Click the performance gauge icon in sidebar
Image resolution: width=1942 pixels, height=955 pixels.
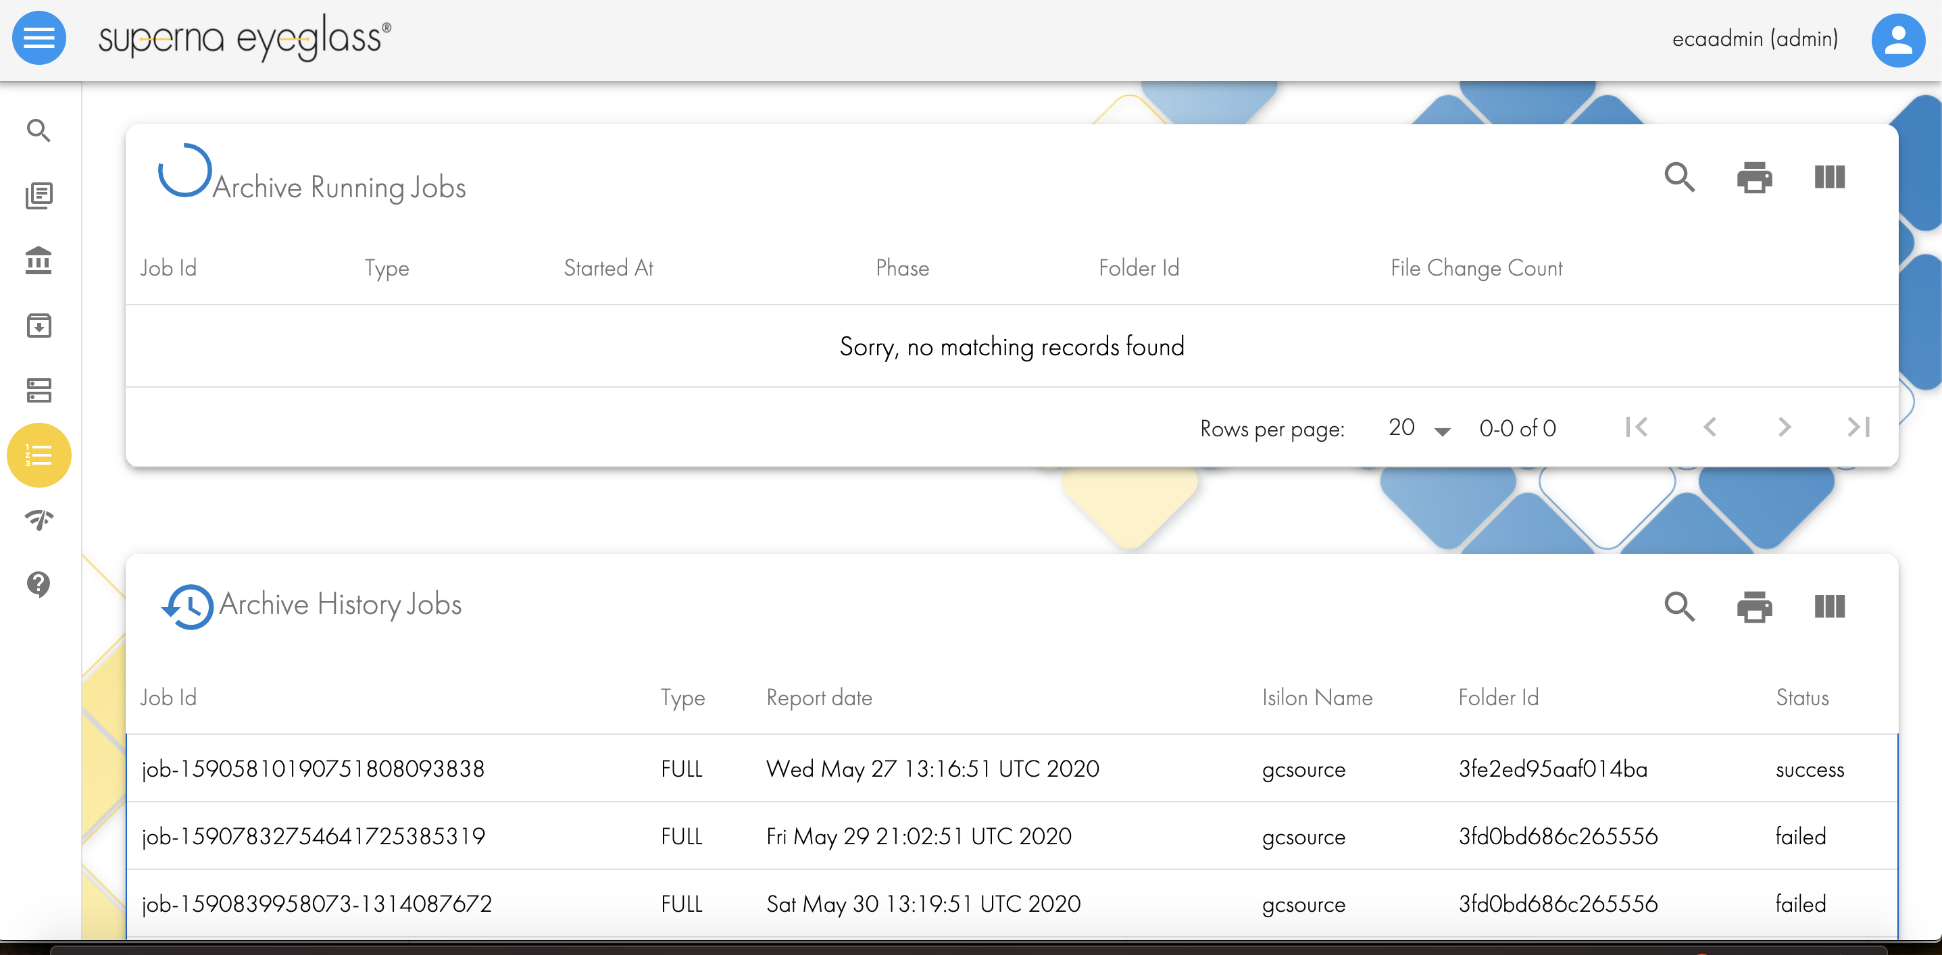39,519
